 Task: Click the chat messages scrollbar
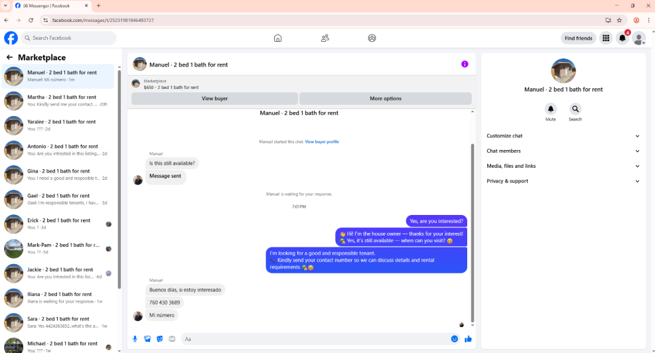(473, 233)
